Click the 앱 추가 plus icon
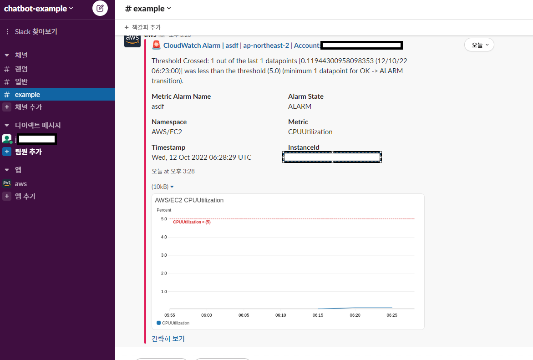Viewport: 533px width, 360px height. (7, 196)
